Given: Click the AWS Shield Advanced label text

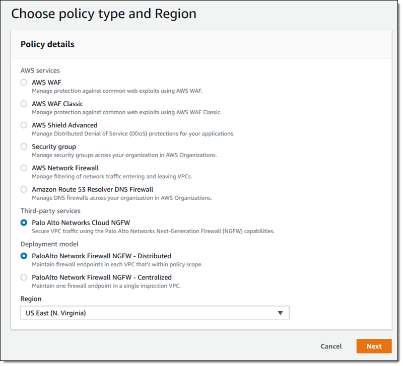Looking at the screenshot, I should 64,125.
